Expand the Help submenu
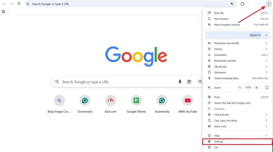The height and width of the screenshot is (152, 273). point(237,136)
